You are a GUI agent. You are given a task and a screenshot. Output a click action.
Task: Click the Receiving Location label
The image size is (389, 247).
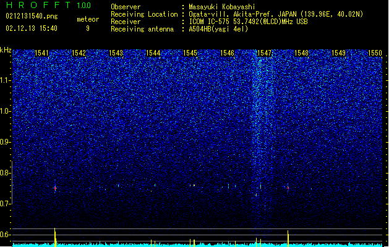tap(144, 14)
